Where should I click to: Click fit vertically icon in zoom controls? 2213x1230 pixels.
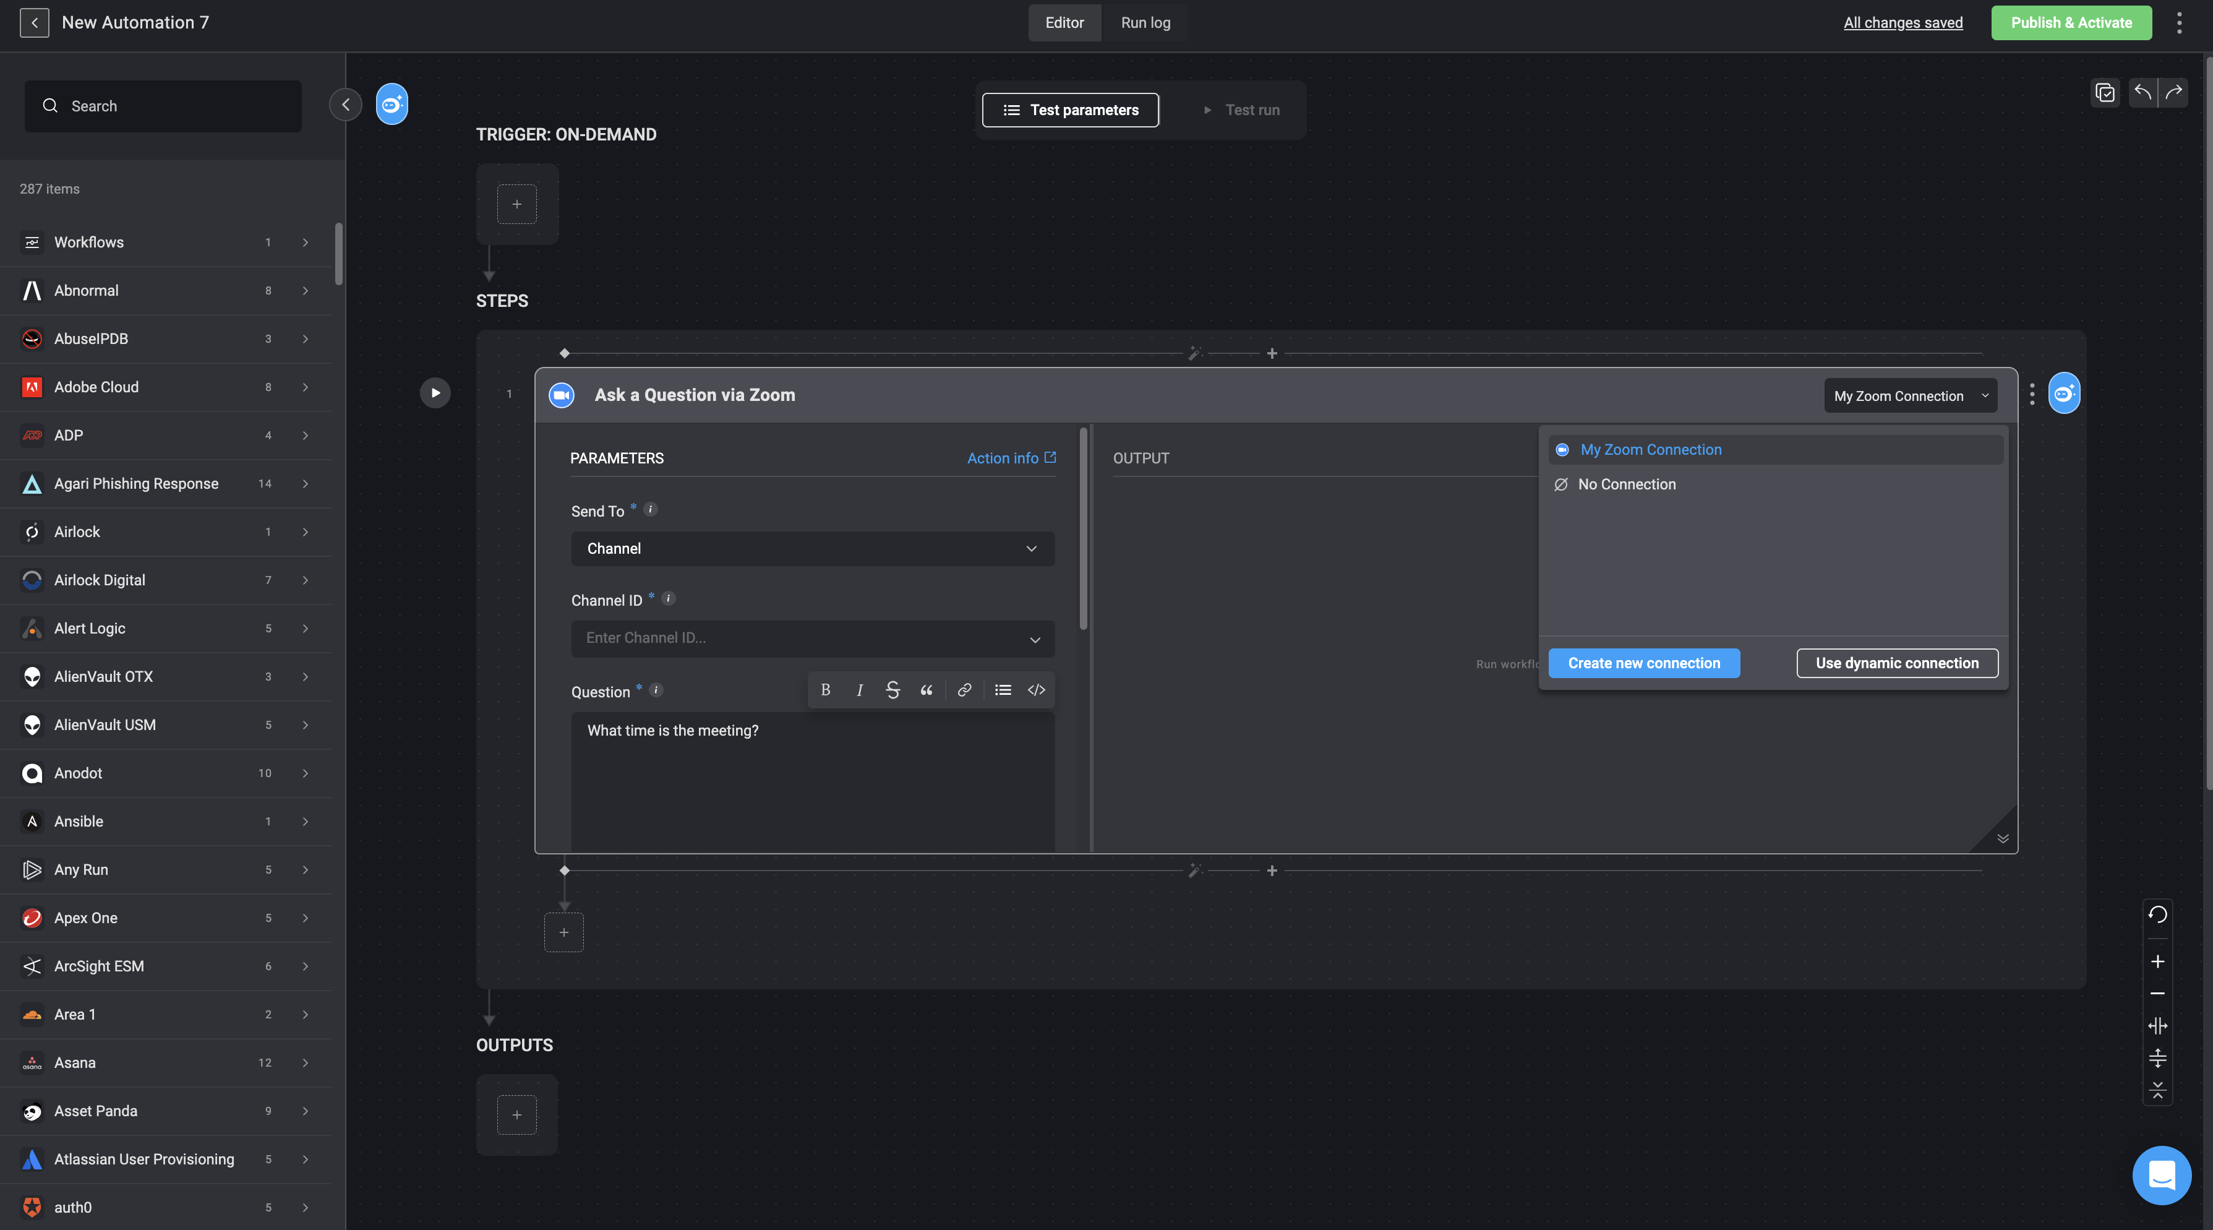2157,1059
